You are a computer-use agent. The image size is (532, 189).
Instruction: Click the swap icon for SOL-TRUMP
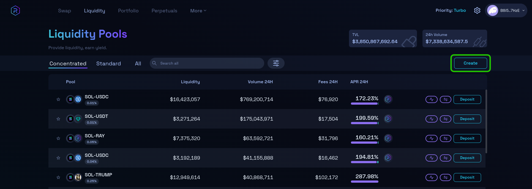(x=446, y=177)
